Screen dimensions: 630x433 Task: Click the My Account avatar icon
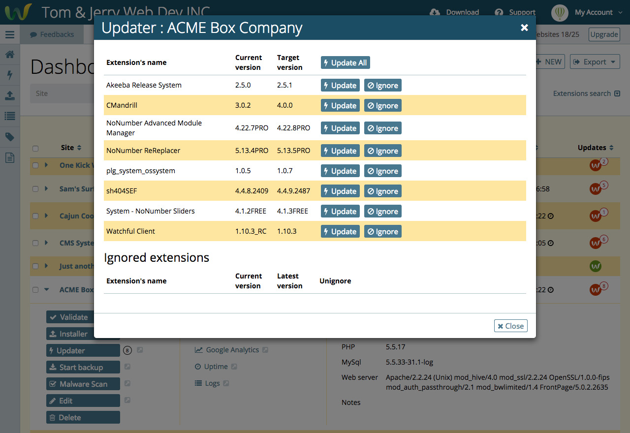point(560,12)
